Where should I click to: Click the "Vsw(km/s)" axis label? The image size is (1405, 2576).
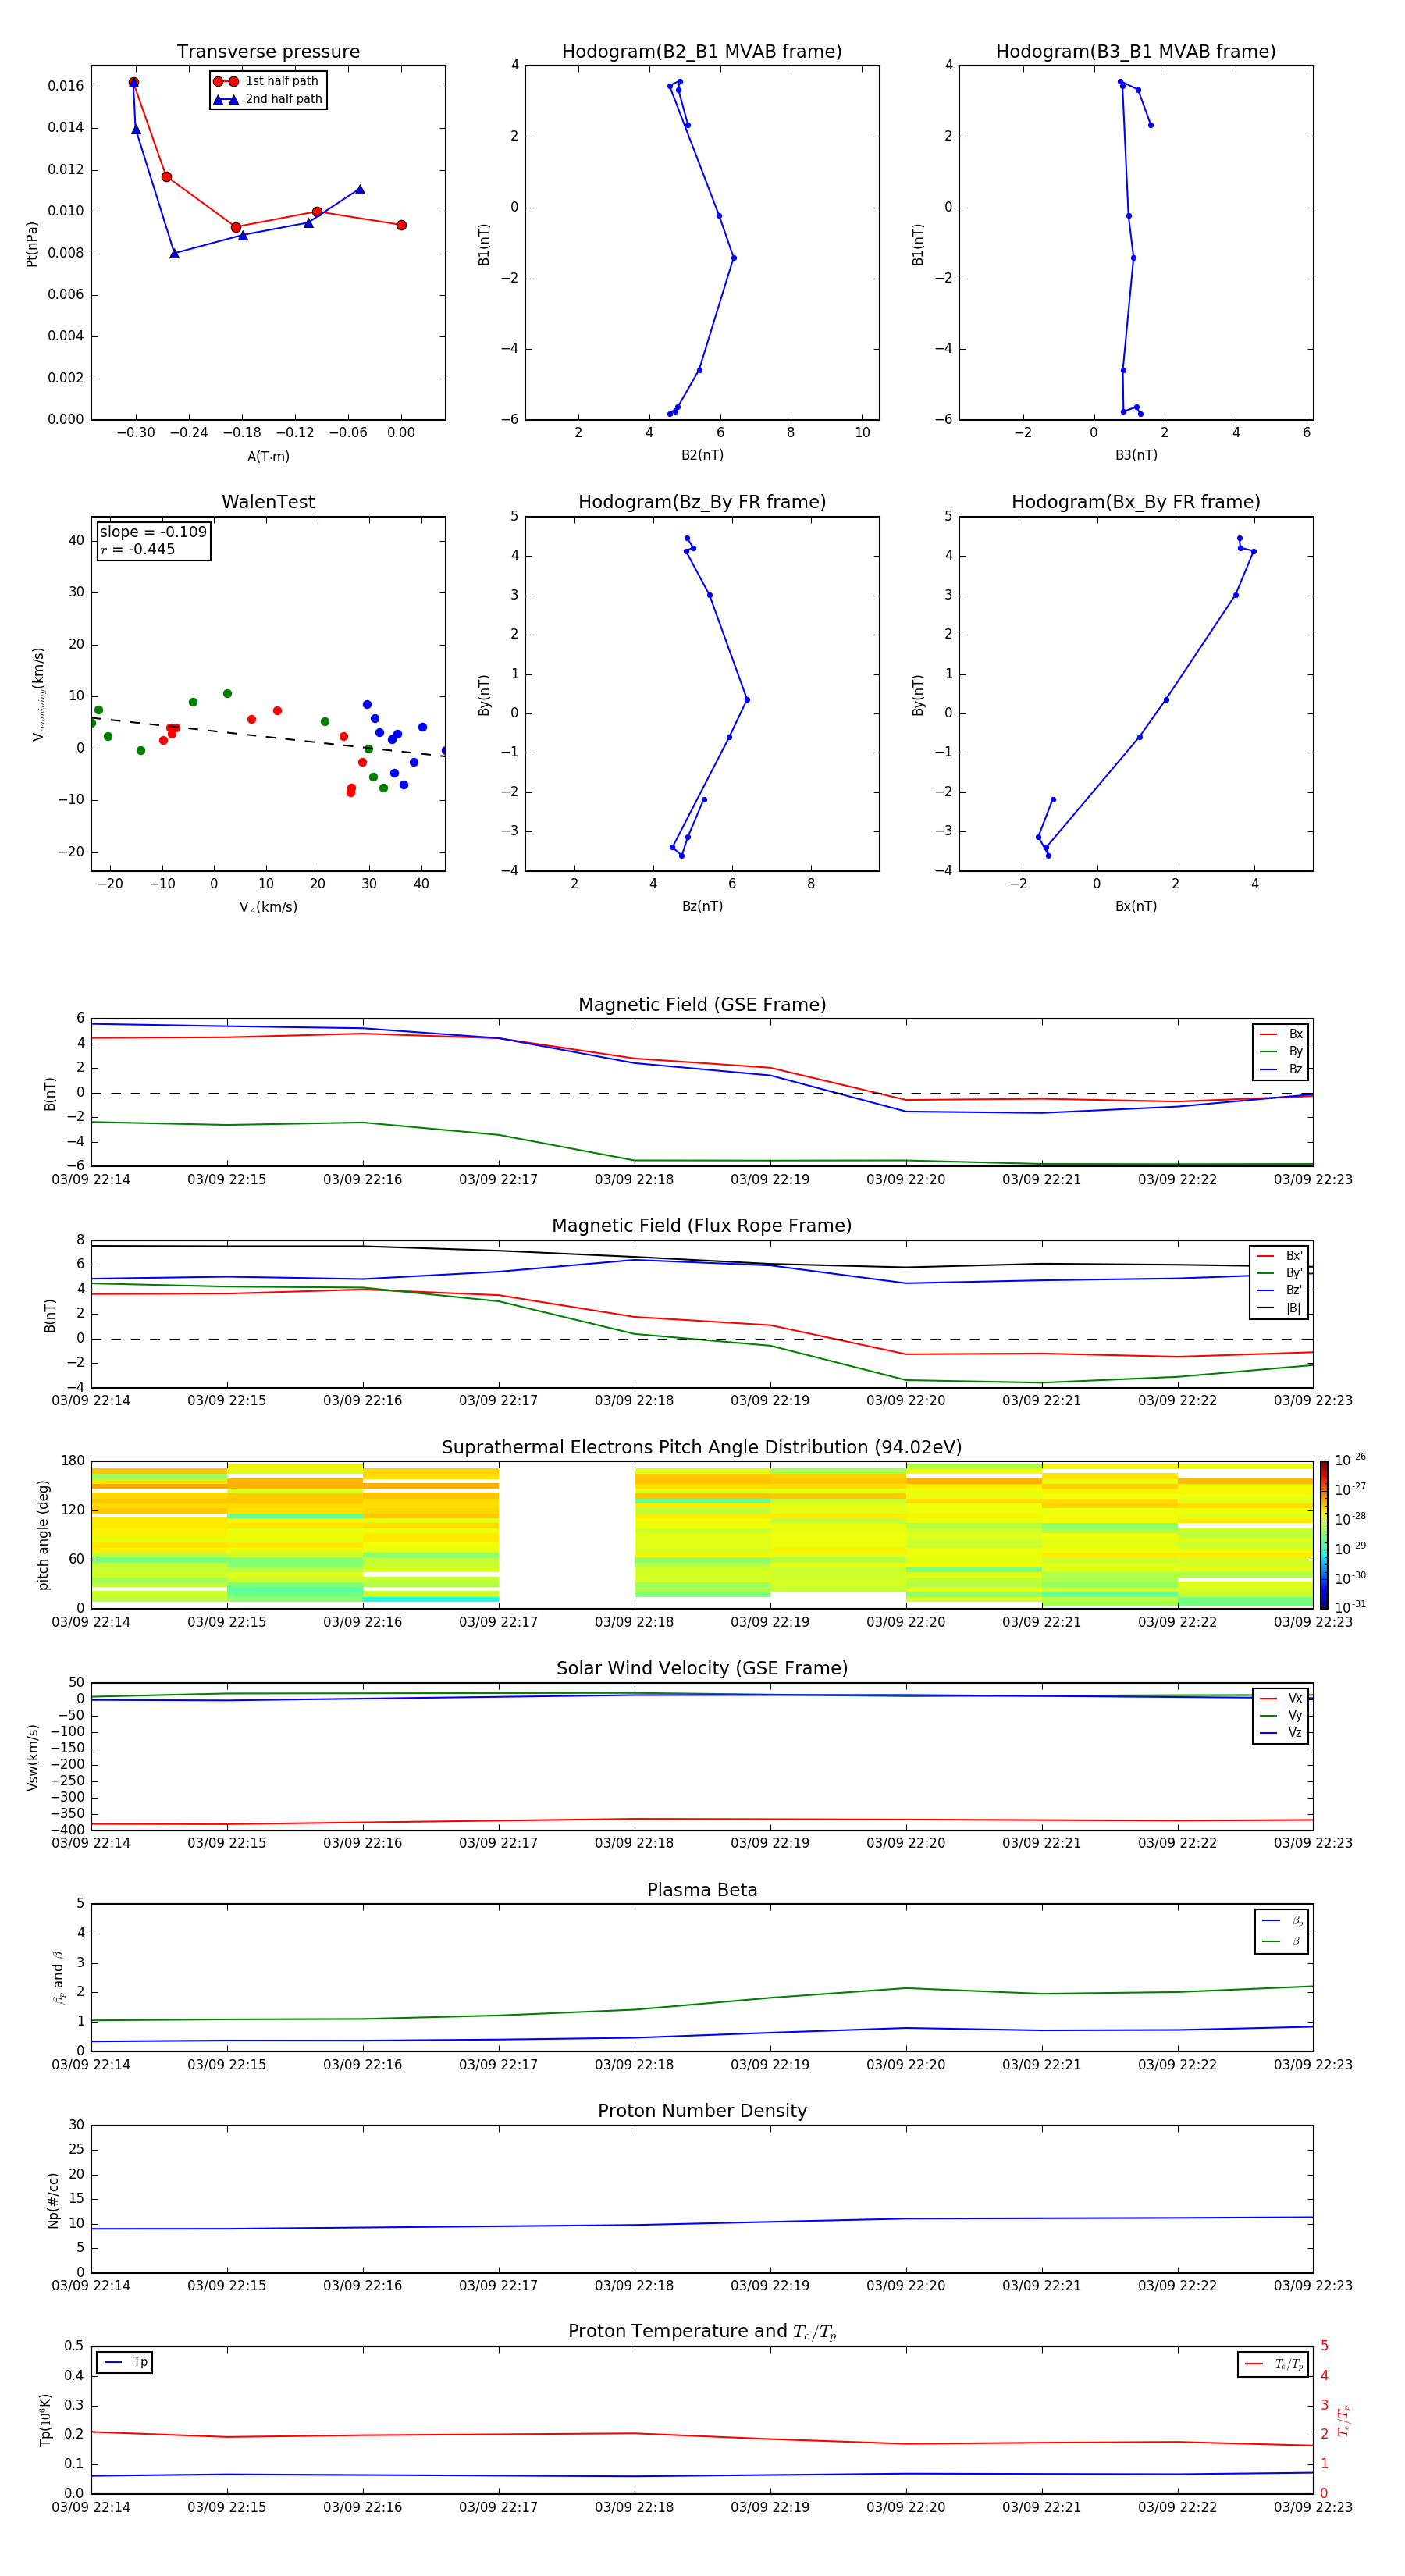[33, 1757]
